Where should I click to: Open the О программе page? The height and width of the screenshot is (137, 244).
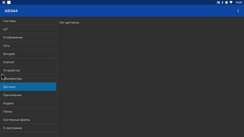tap(28, 128)
